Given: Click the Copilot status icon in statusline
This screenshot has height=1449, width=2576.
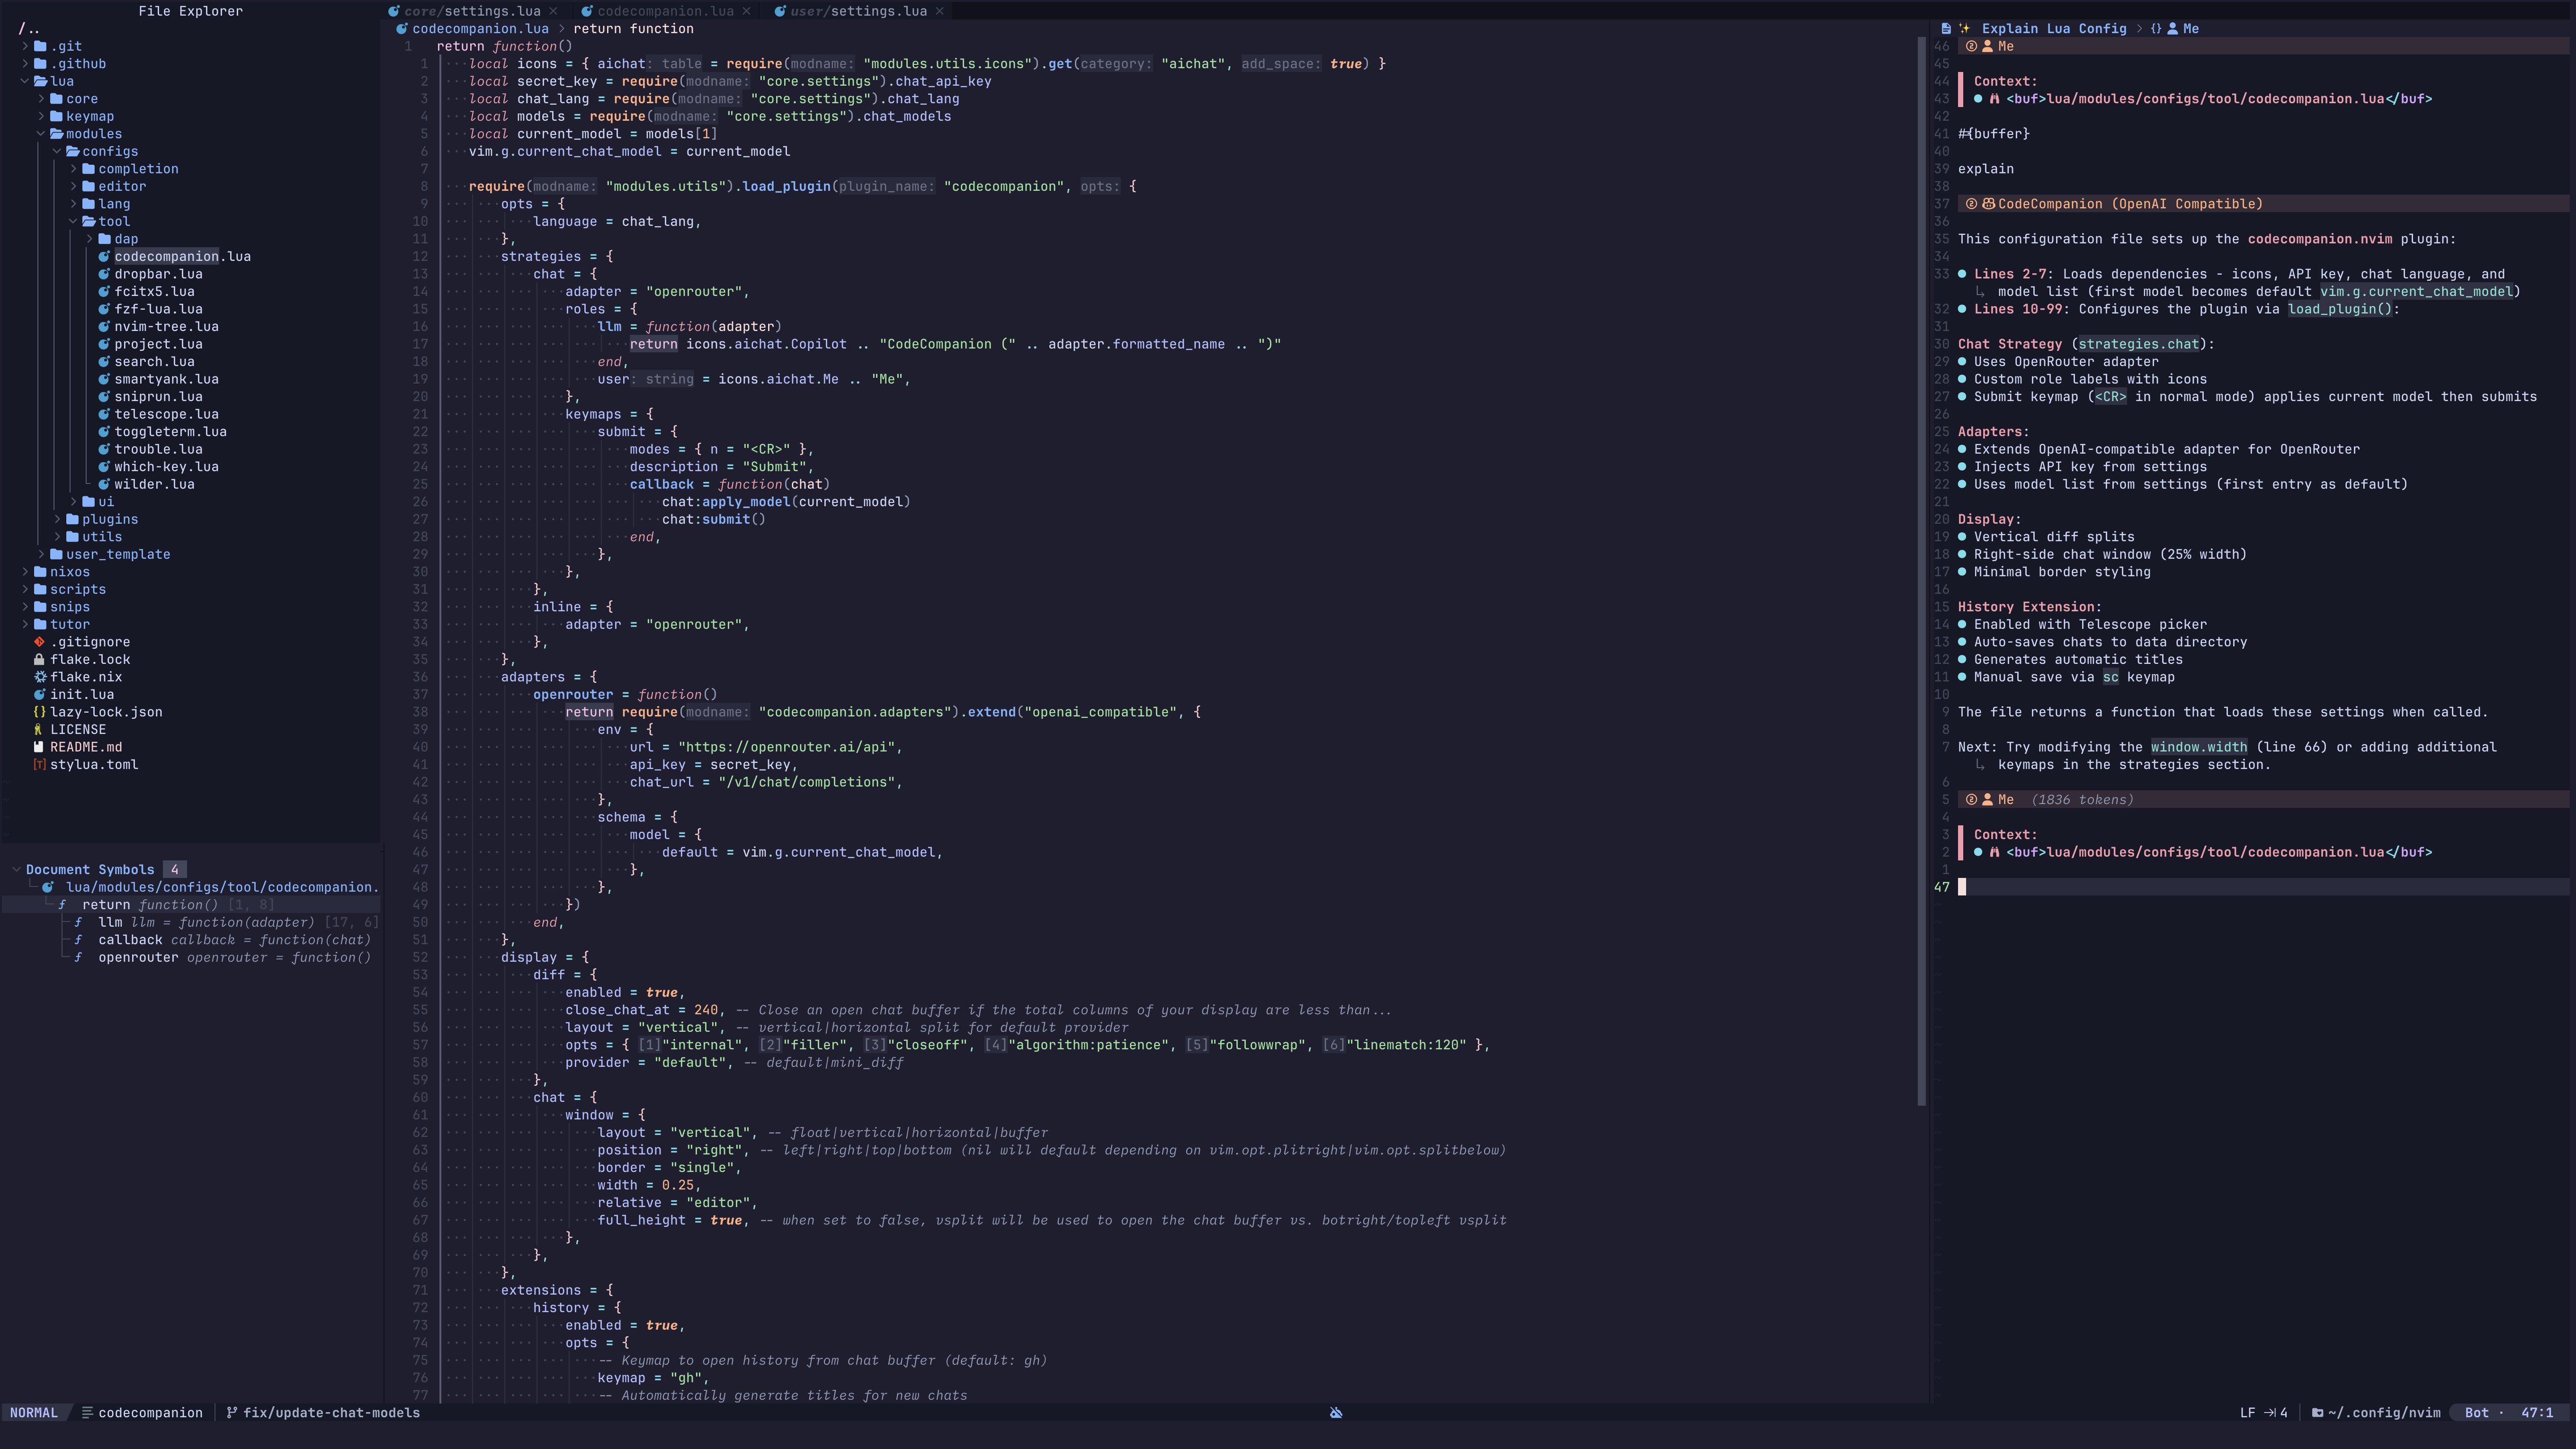Looking at the screenshot, I should 1336,1413.
